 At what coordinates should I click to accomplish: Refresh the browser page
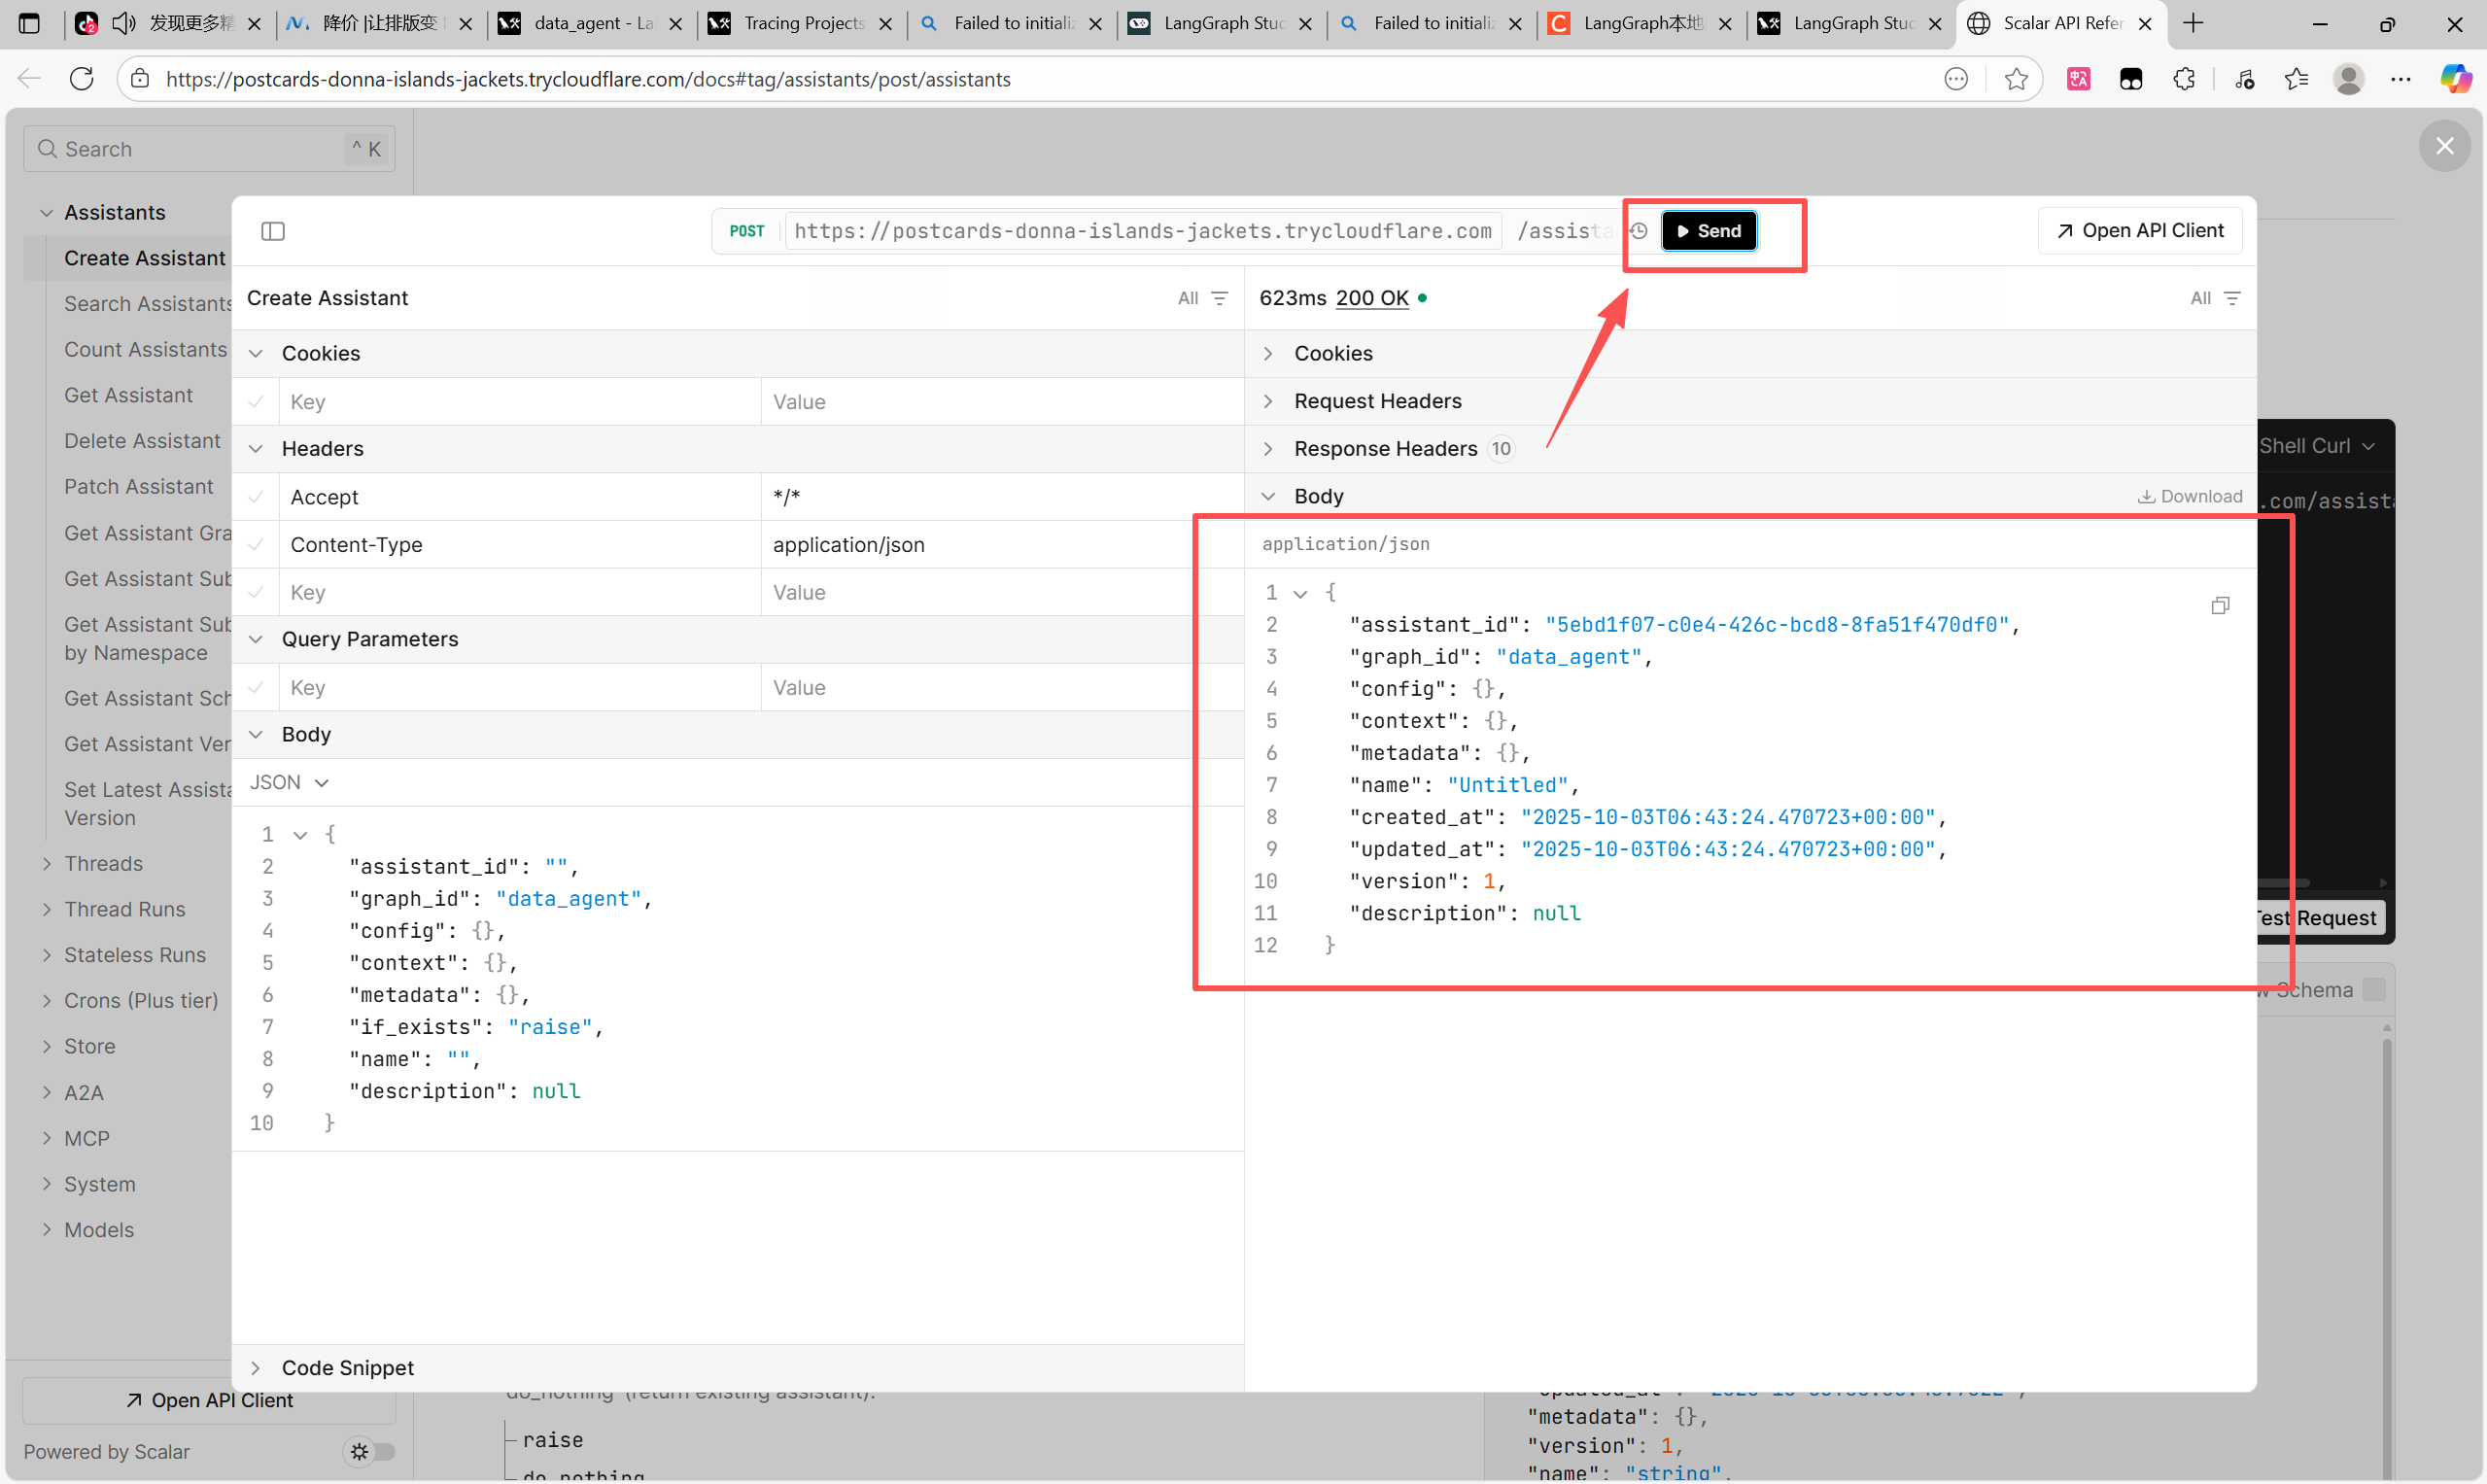point(82,79)
